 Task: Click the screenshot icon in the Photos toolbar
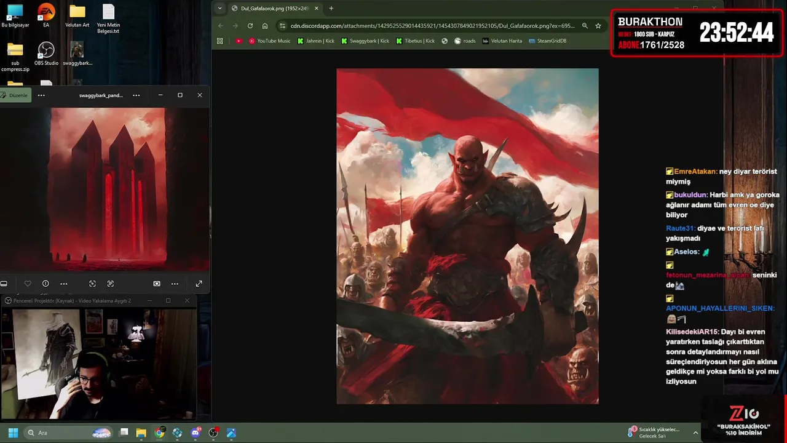(x=157, y=284)
